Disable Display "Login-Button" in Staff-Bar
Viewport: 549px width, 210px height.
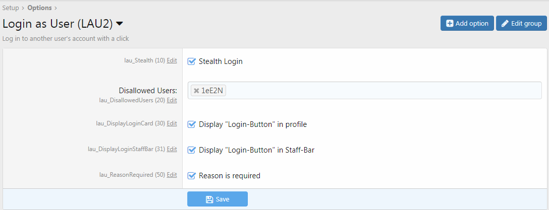[x=191, y=150]
